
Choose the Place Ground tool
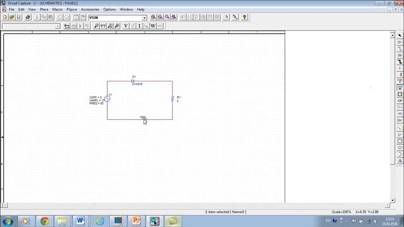(x=400, y=88)
